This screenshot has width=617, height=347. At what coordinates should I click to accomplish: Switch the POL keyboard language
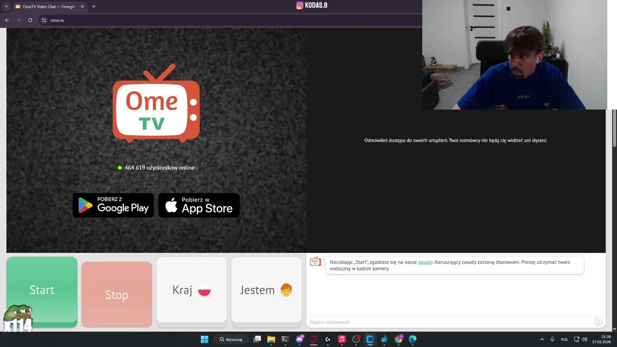point(564,339)
